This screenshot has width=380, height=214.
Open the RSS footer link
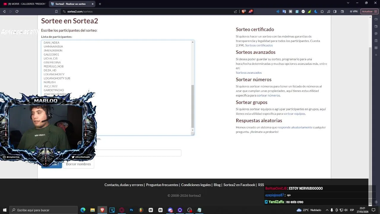pos(261,185)
